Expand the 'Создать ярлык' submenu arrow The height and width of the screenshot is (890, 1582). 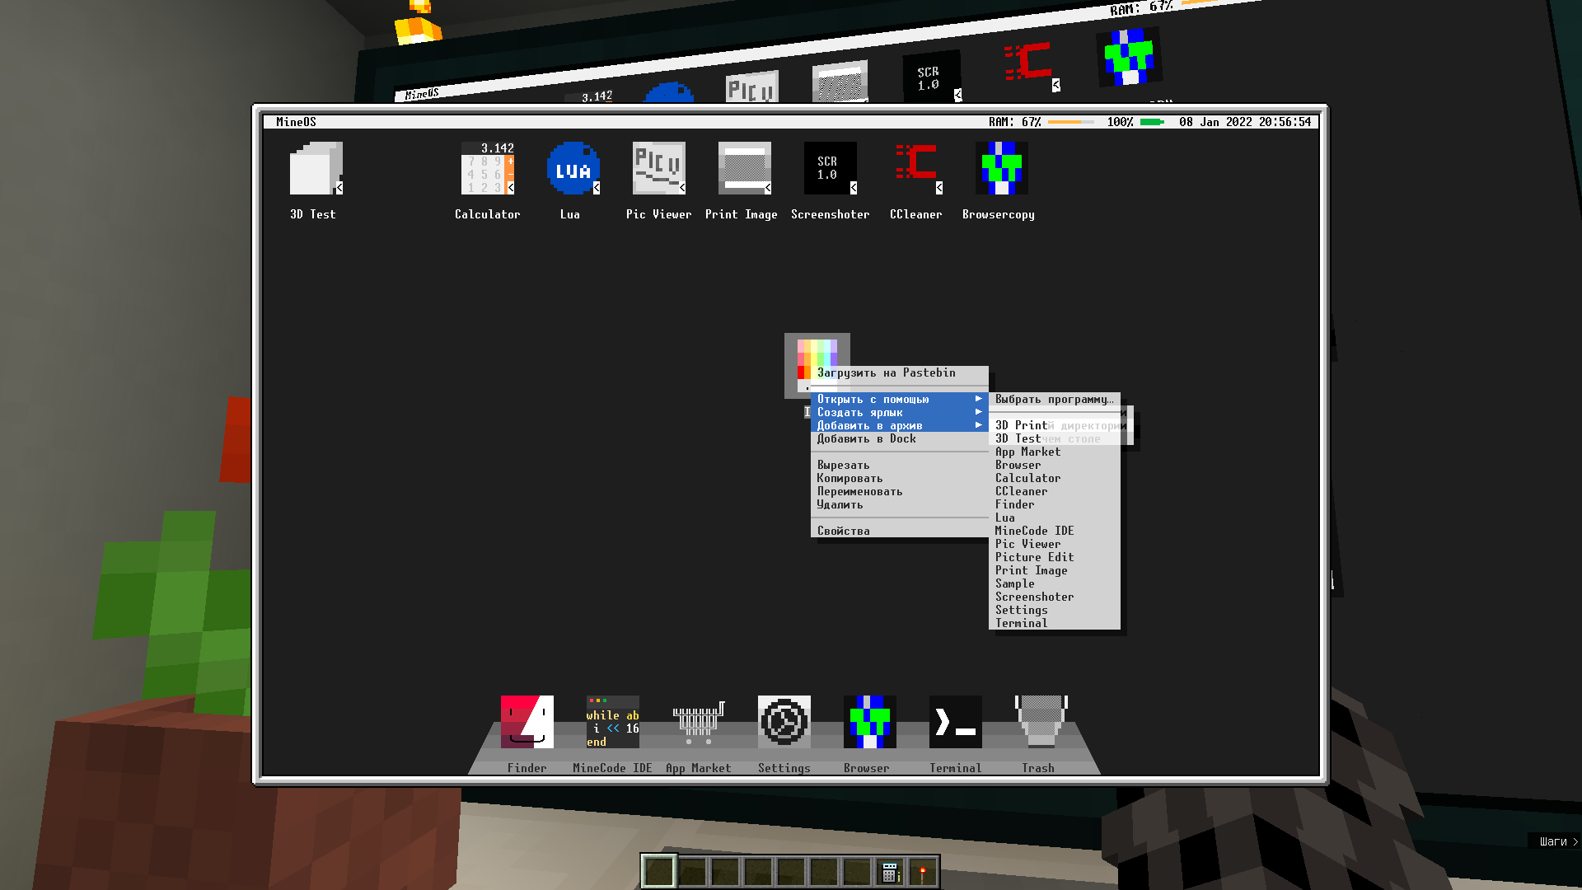coord(979,412)
